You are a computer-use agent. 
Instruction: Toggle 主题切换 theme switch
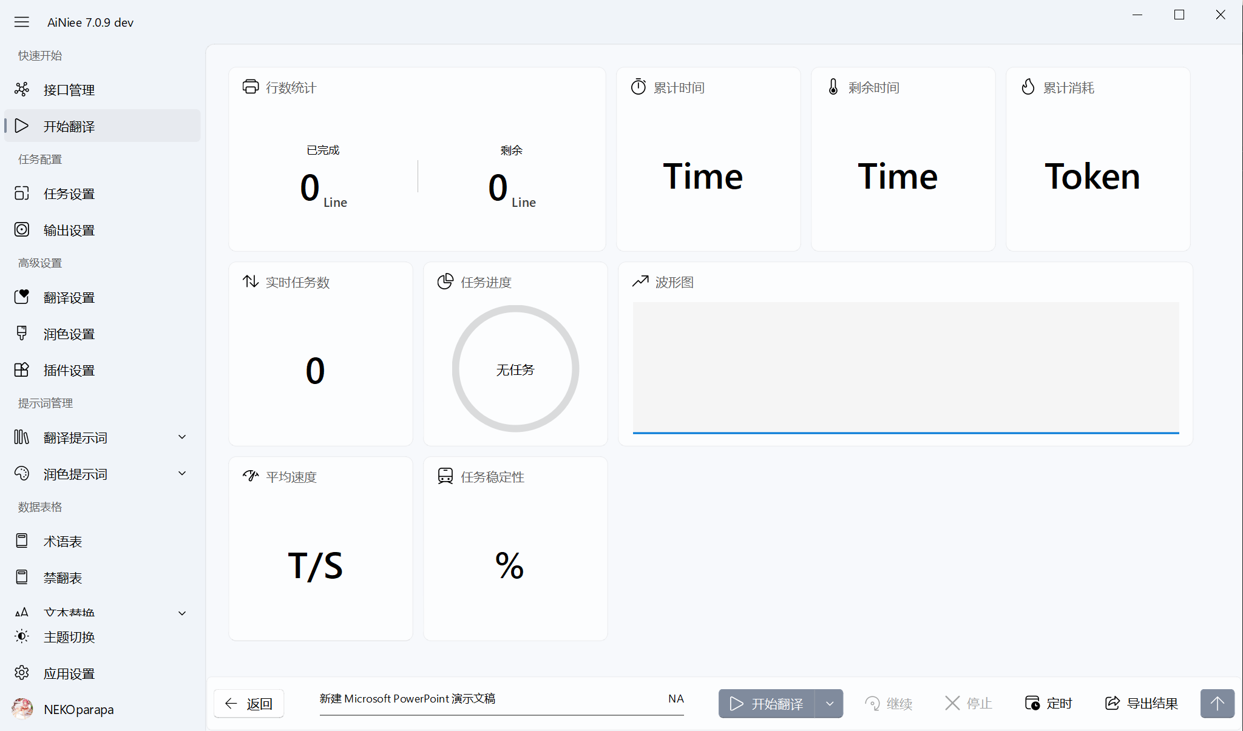click(x=69, y=637)
